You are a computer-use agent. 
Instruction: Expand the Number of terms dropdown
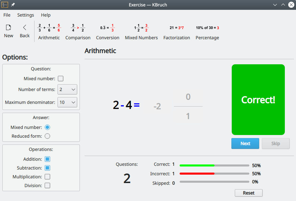[67, 89]
